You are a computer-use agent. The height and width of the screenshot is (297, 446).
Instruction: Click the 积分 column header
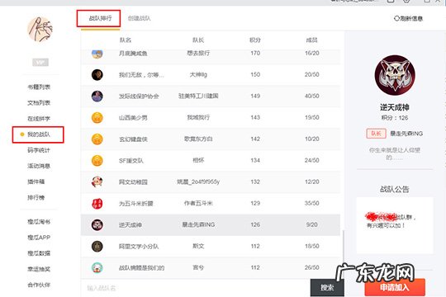255,40
